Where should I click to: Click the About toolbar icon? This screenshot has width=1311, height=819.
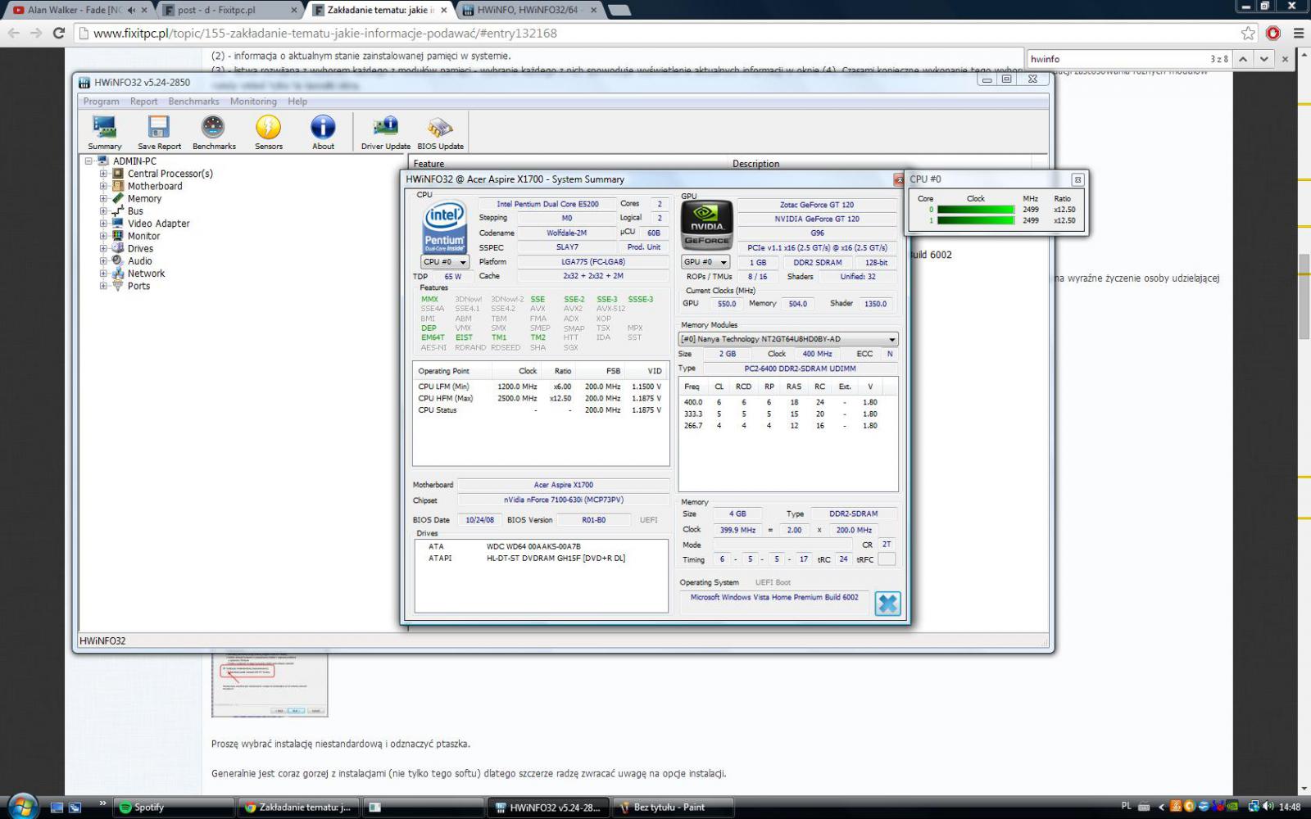coord(323,132)
